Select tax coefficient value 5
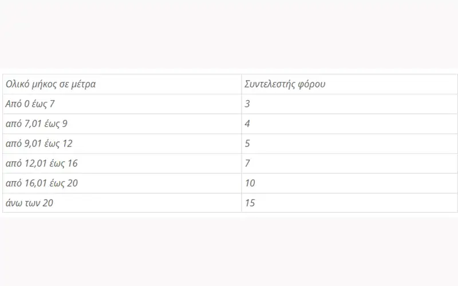The width and height of the screenshot is (458, 286). (x=247, y=144)
